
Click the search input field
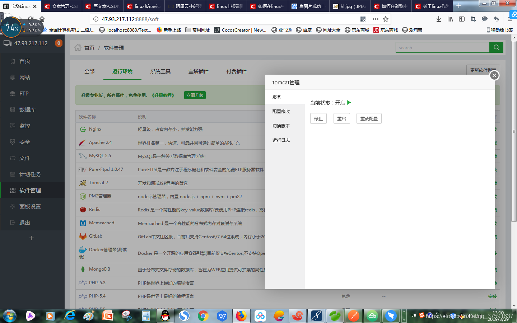(442, 47)
